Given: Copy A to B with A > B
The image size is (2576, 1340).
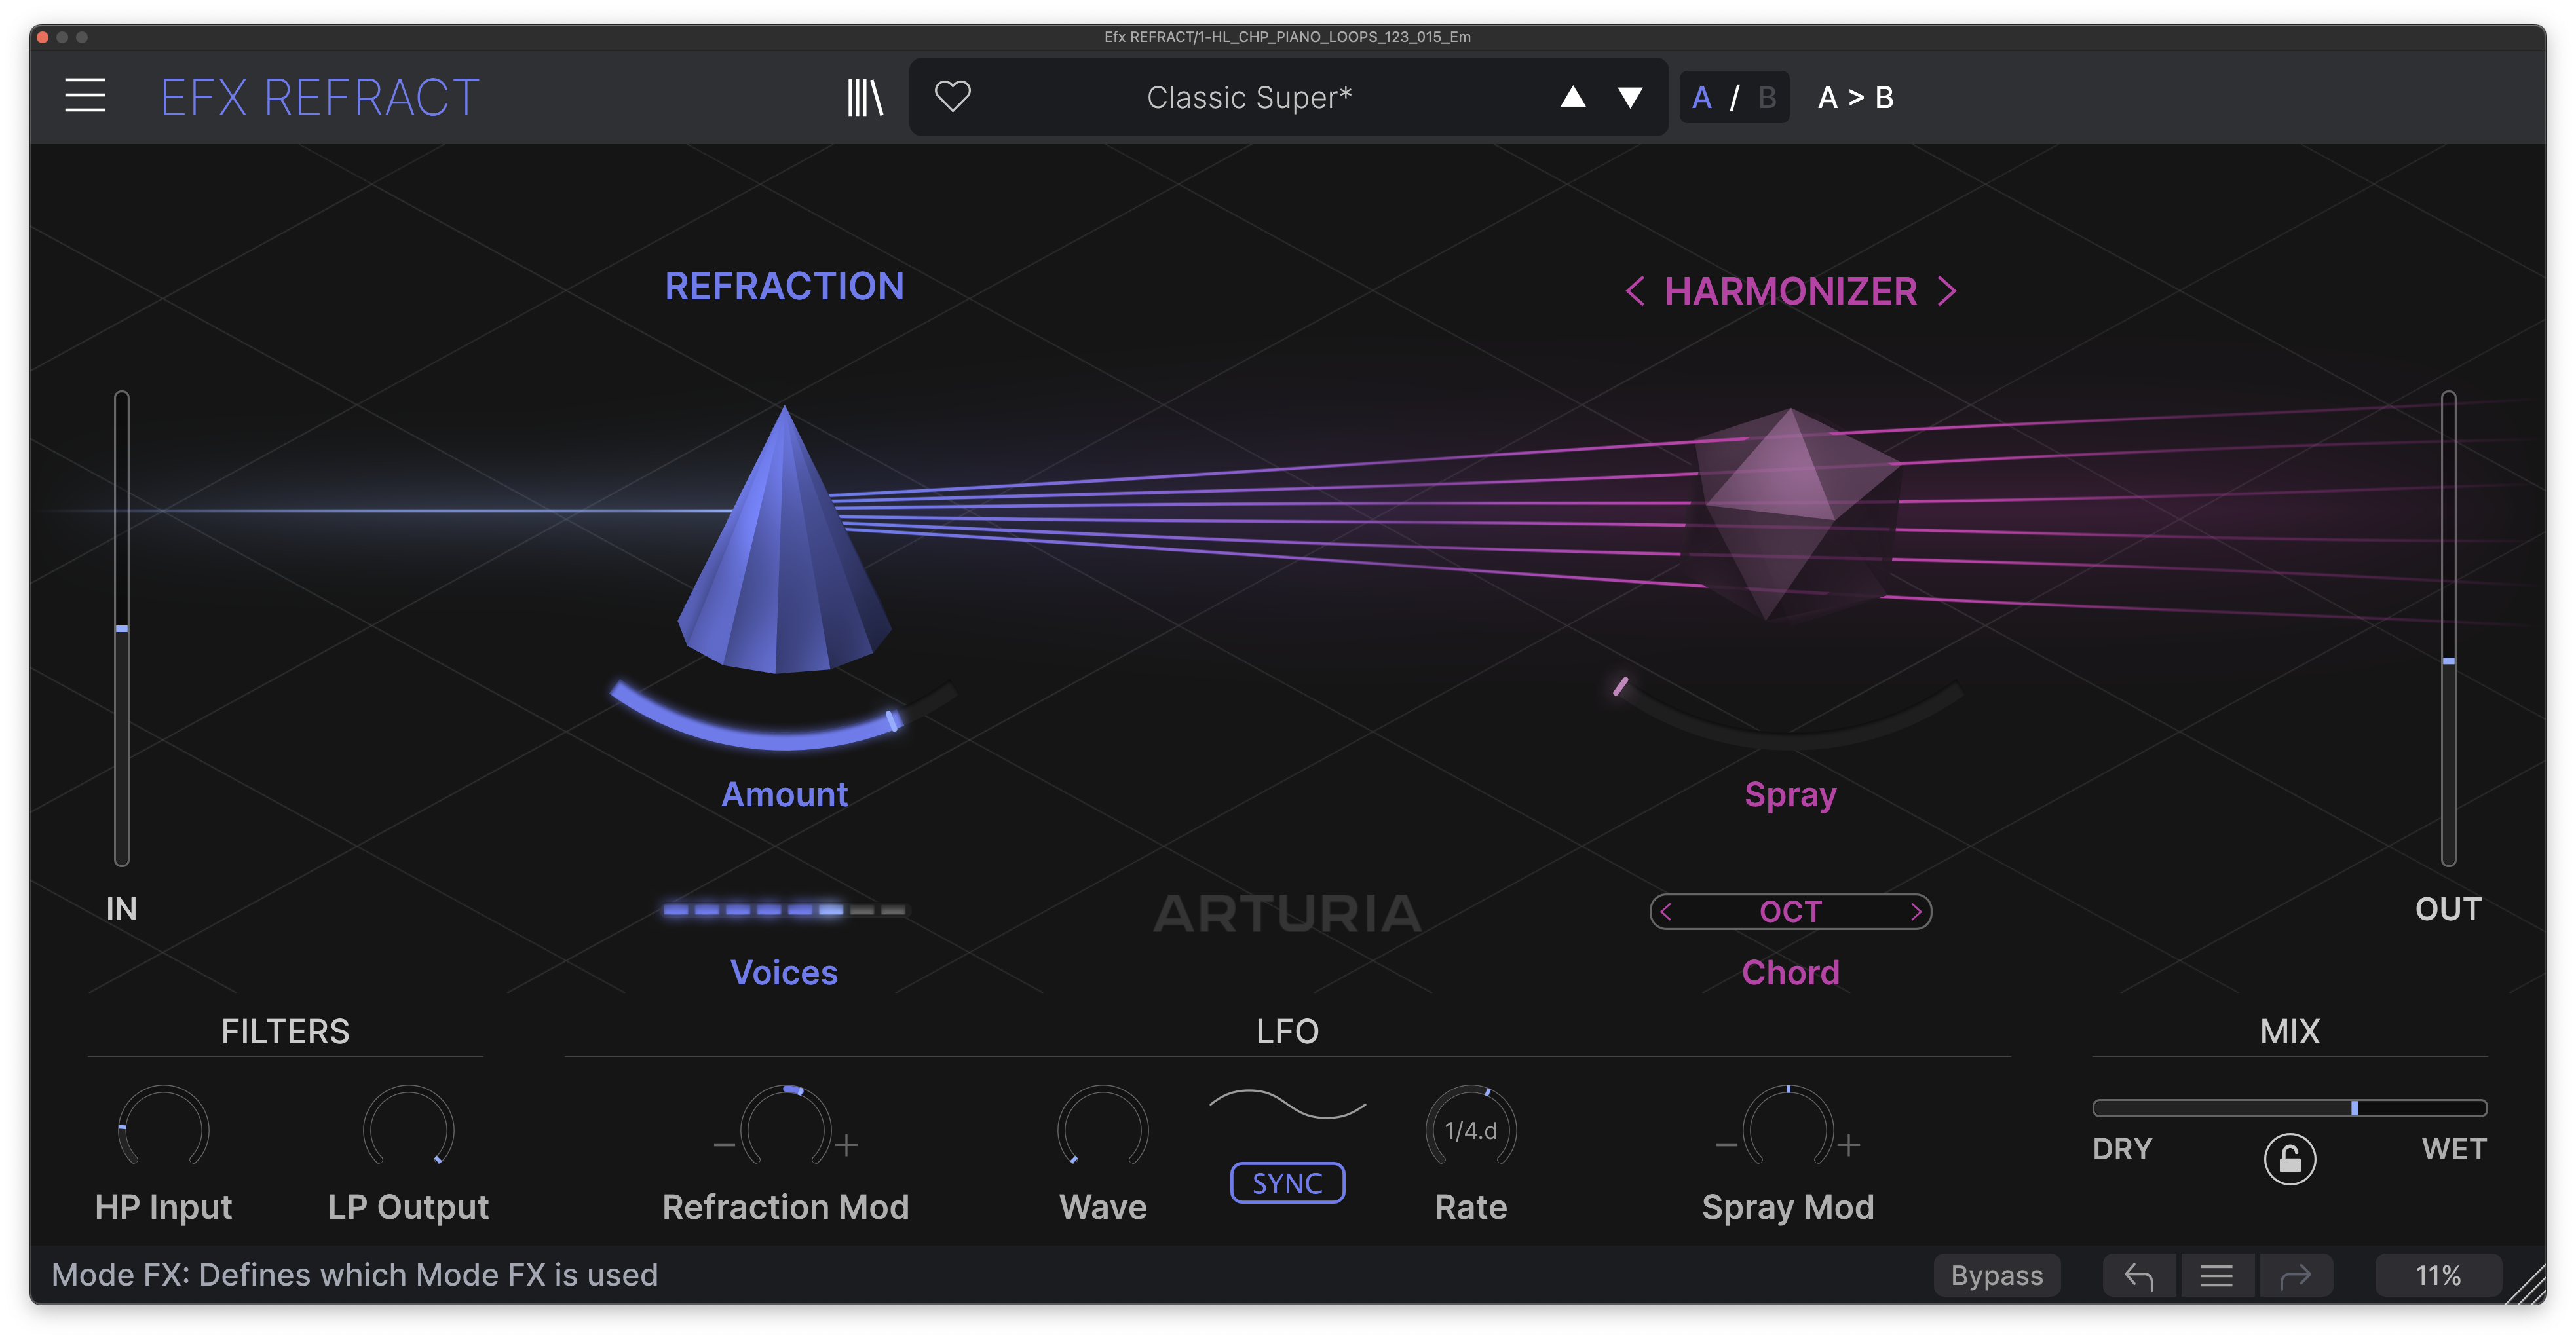Looking at the screenshot, I should [x=1855, y=97].
